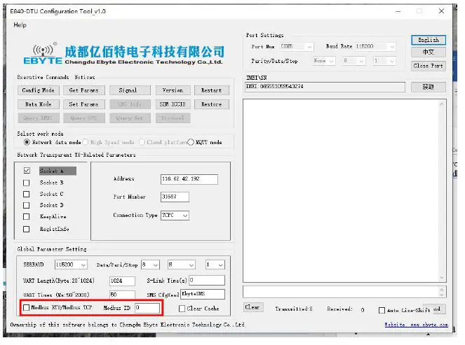Click the UART Times input field

pyautogui.click(x=123, y=295)
